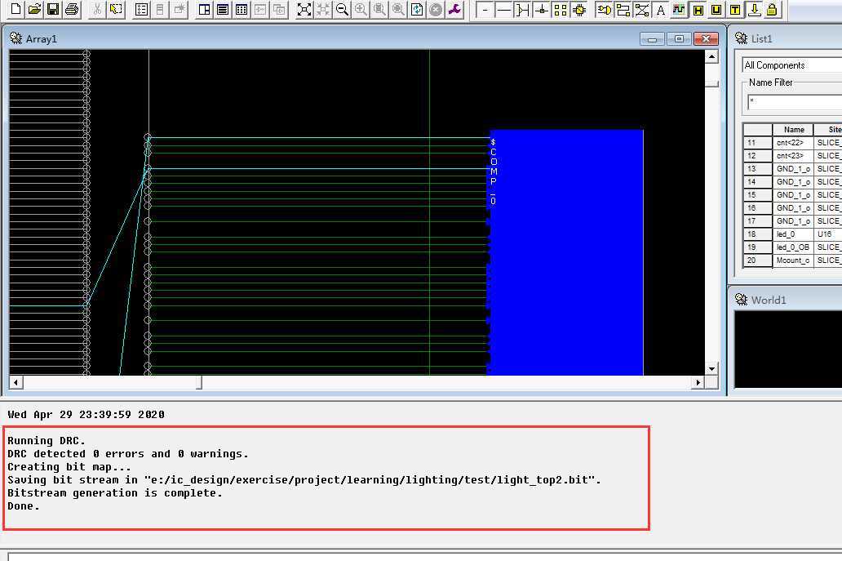Click the crossed-out ratsnest connection icon
This screenshot has height=561, width=842.
[642, 9]
